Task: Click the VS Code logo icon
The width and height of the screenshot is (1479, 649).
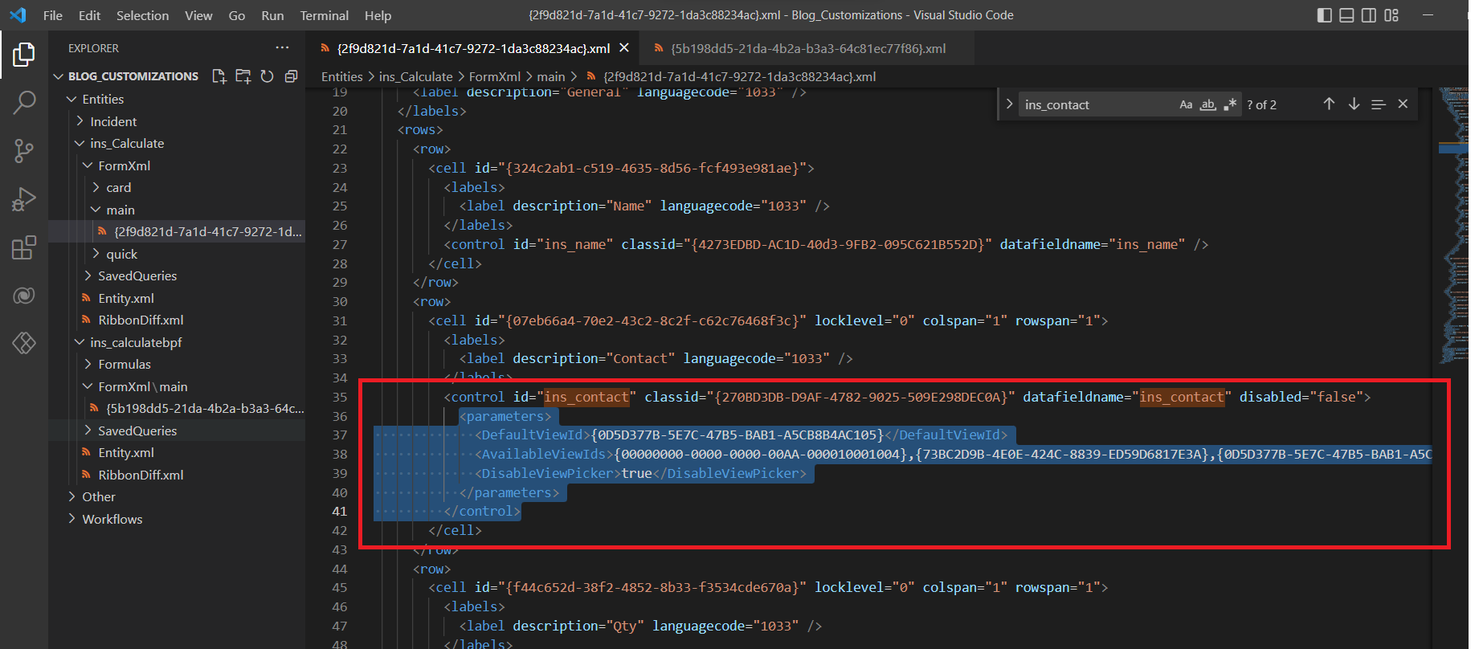Action: (x=18, y=15)
